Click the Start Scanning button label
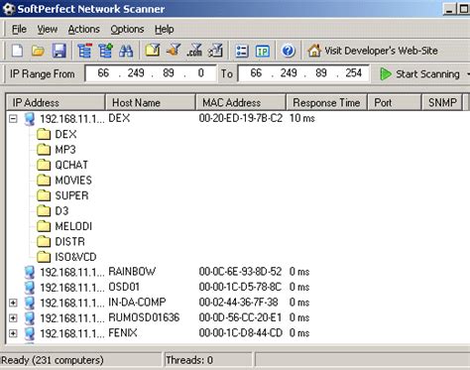Image resolution: width=470 pixels, height=370 pixels. 427,74
